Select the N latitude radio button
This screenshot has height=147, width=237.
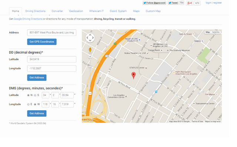28,95
